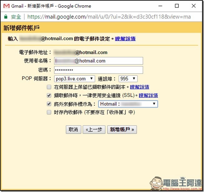
Task: Click the 新增帳戶 add account button
Action: click(122, 130)
